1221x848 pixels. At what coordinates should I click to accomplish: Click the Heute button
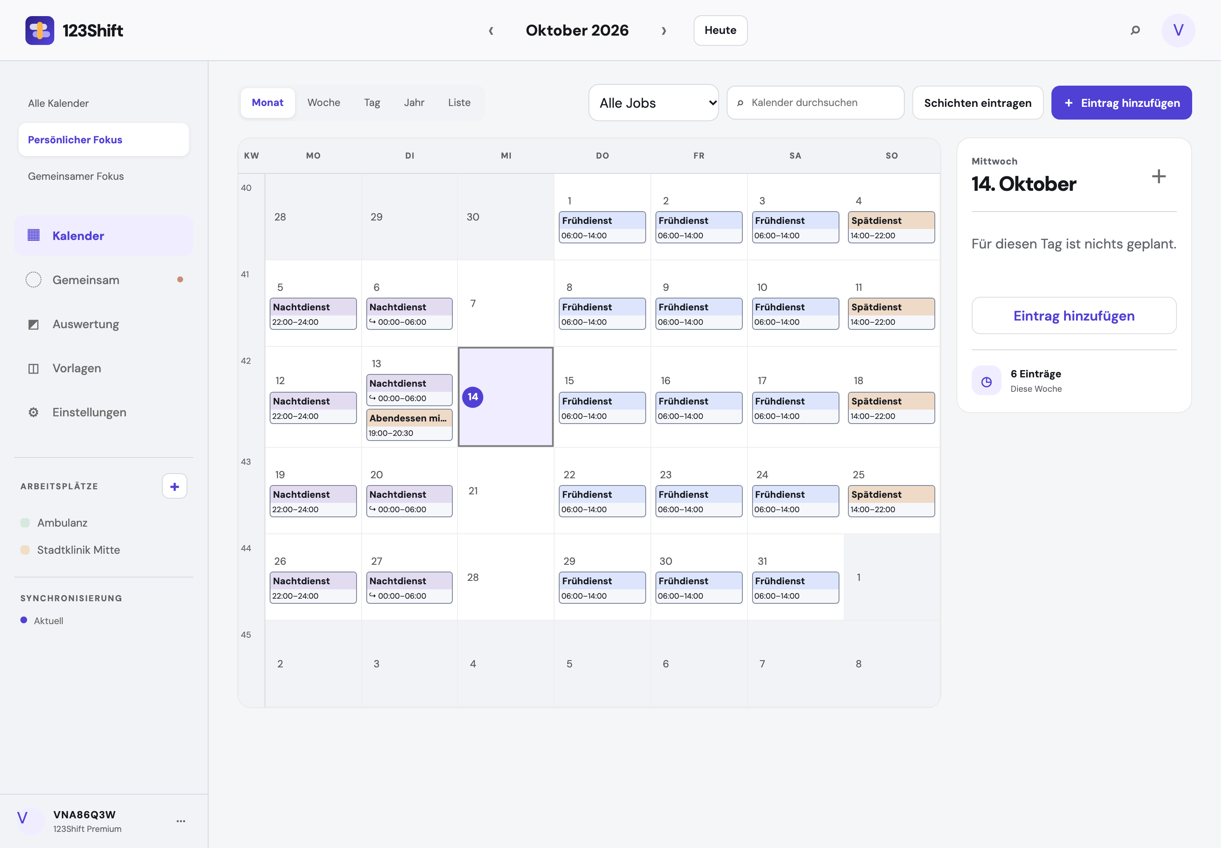(720, 30)
